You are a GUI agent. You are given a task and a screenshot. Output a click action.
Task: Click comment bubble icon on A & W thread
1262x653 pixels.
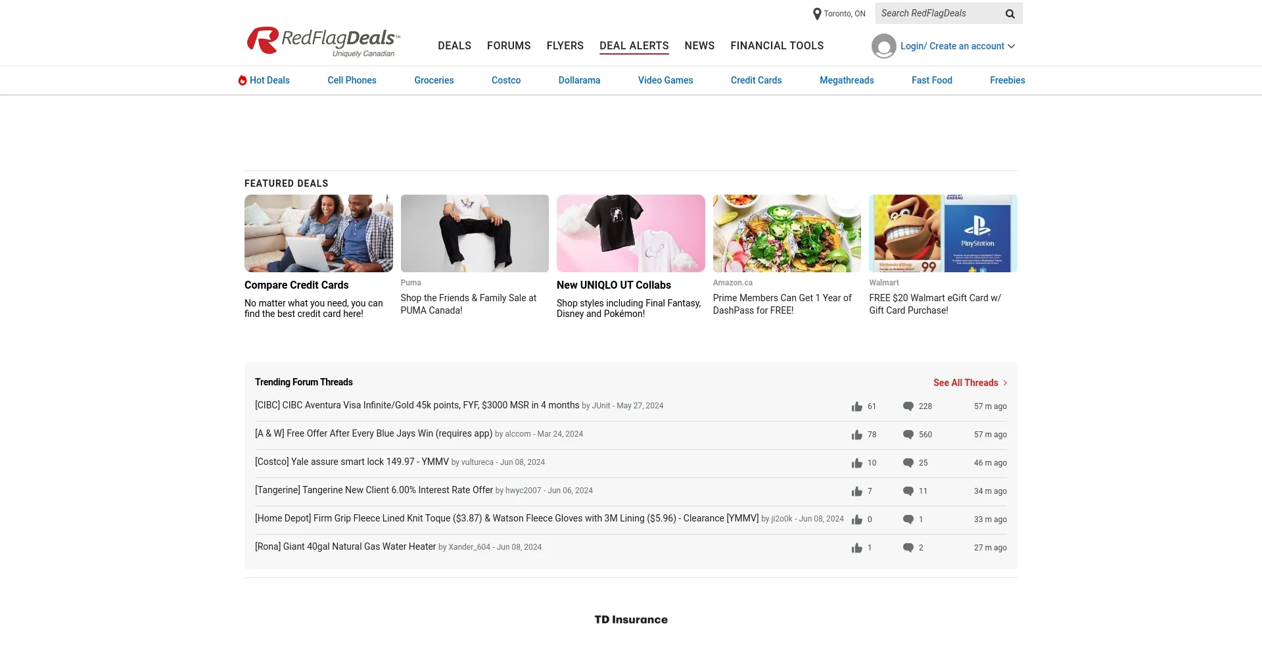[908, 435]
